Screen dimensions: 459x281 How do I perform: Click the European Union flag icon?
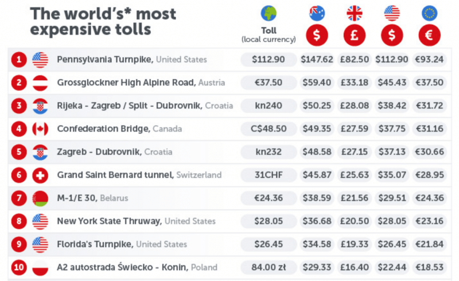429,13
